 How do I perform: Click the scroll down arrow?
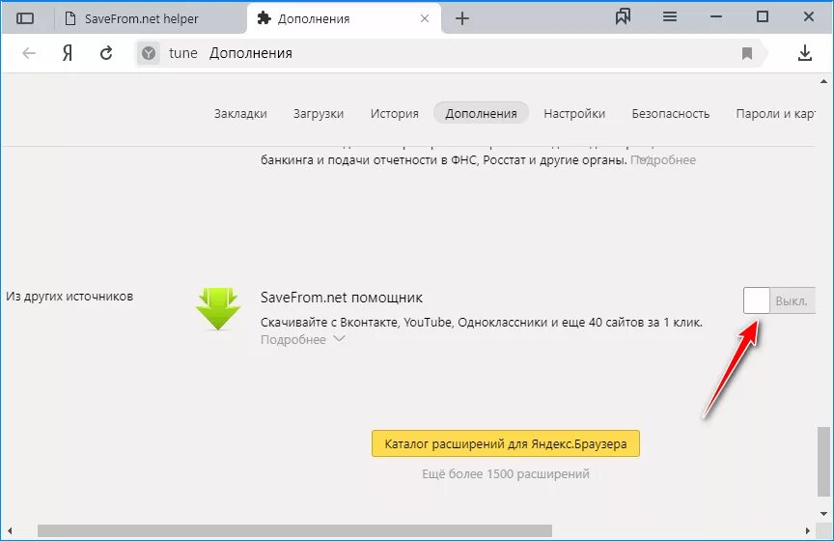tap(823, 514)
